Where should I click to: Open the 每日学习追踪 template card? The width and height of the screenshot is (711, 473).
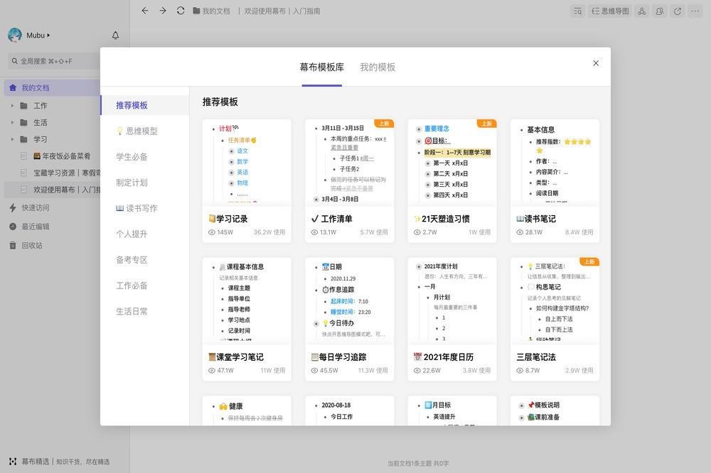[x=350, y=320]
